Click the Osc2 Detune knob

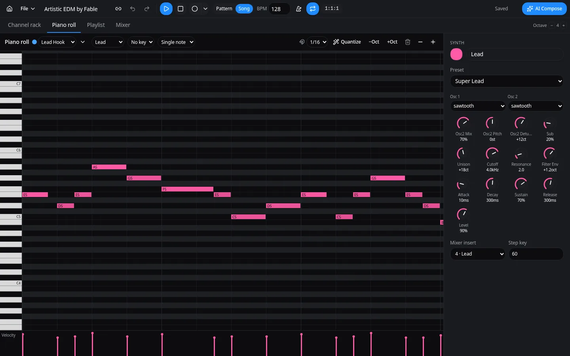point(521,123)
